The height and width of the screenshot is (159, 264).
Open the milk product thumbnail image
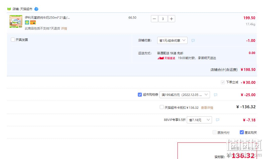pos(16,21)
